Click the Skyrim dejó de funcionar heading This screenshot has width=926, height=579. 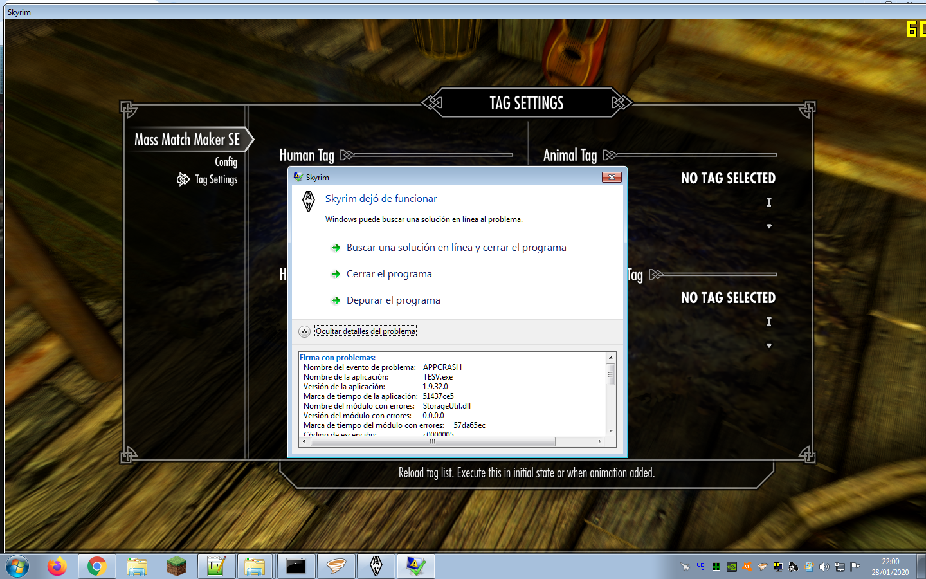[381, 199]
